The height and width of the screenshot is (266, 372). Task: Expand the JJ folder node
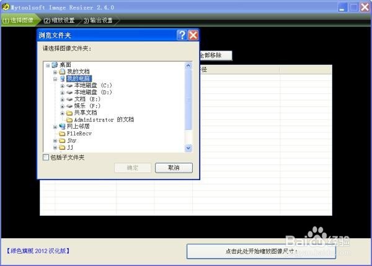(55, 148)
